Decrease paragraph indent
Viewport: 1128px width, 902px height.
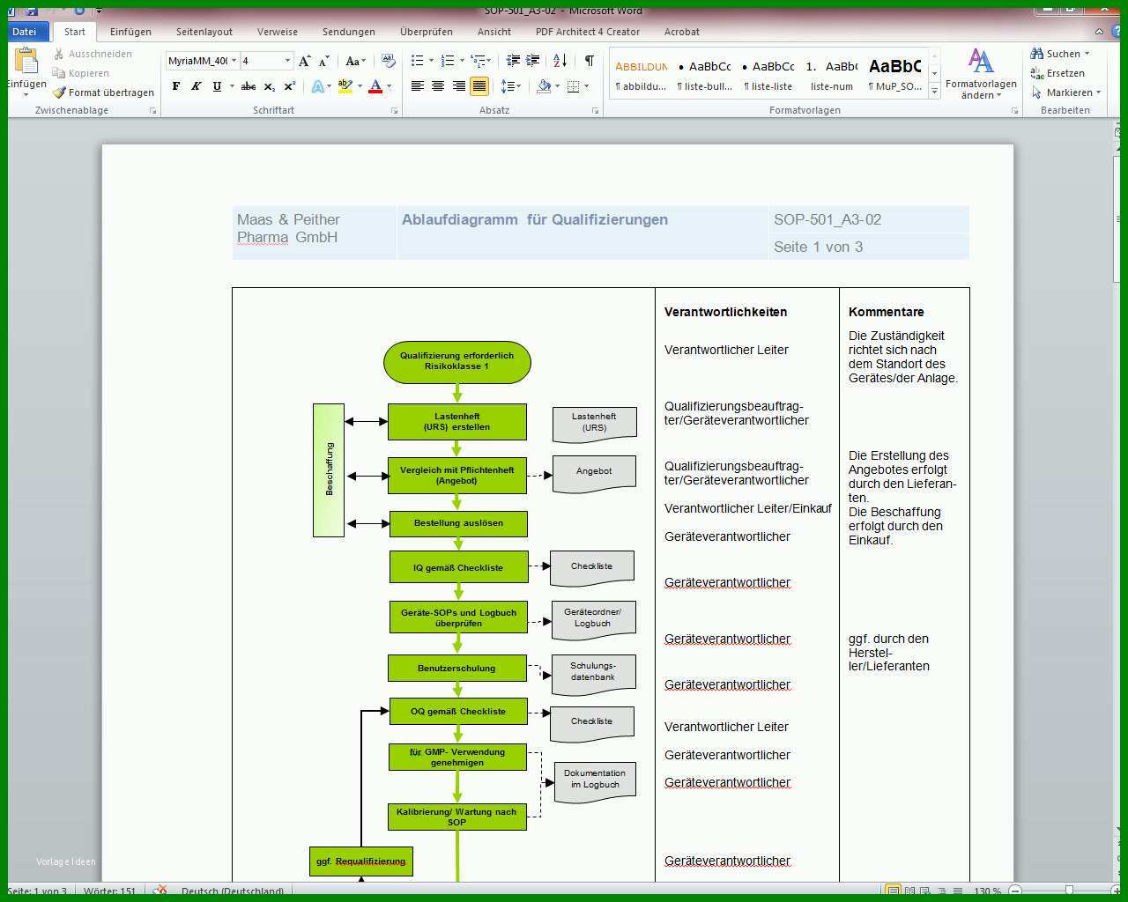click(x=513, y=61)
